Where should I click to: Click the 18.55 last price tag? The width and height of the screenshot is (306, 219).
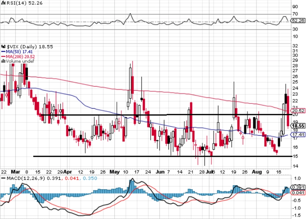(298, 126)
